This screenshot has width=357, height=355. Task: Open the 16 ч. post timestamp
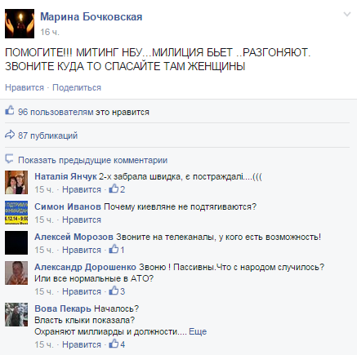tap(50, 32)
